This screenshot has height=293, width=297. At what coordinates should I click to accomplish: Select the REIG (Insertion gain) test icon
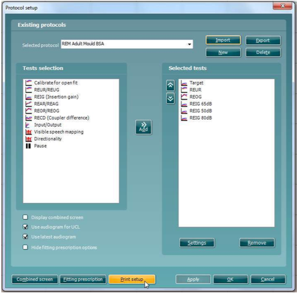pyautogui.click(x=29, y=97)
